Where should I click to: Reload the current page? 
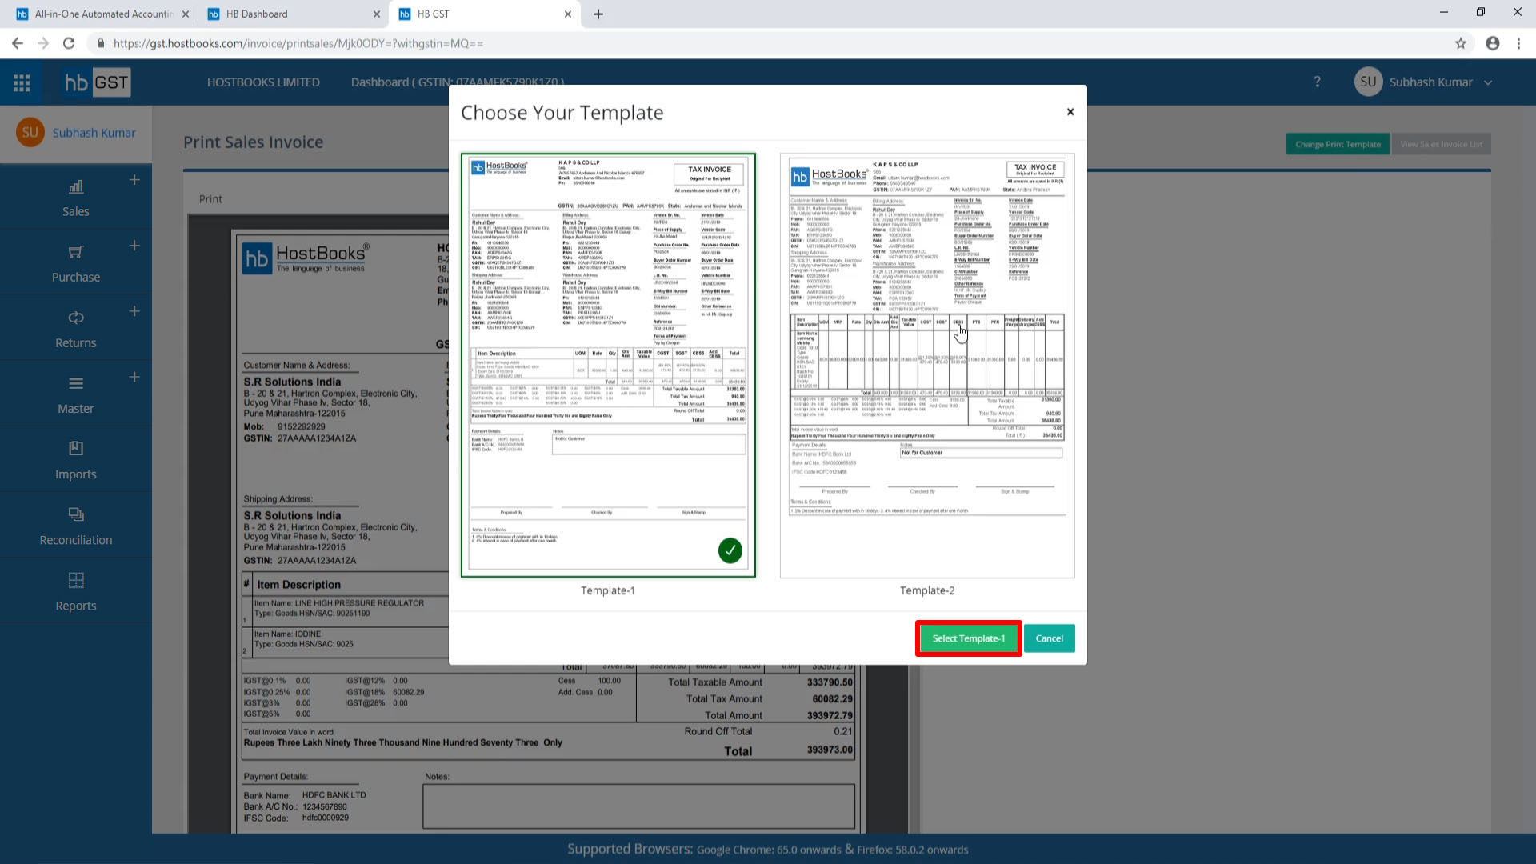69,43
